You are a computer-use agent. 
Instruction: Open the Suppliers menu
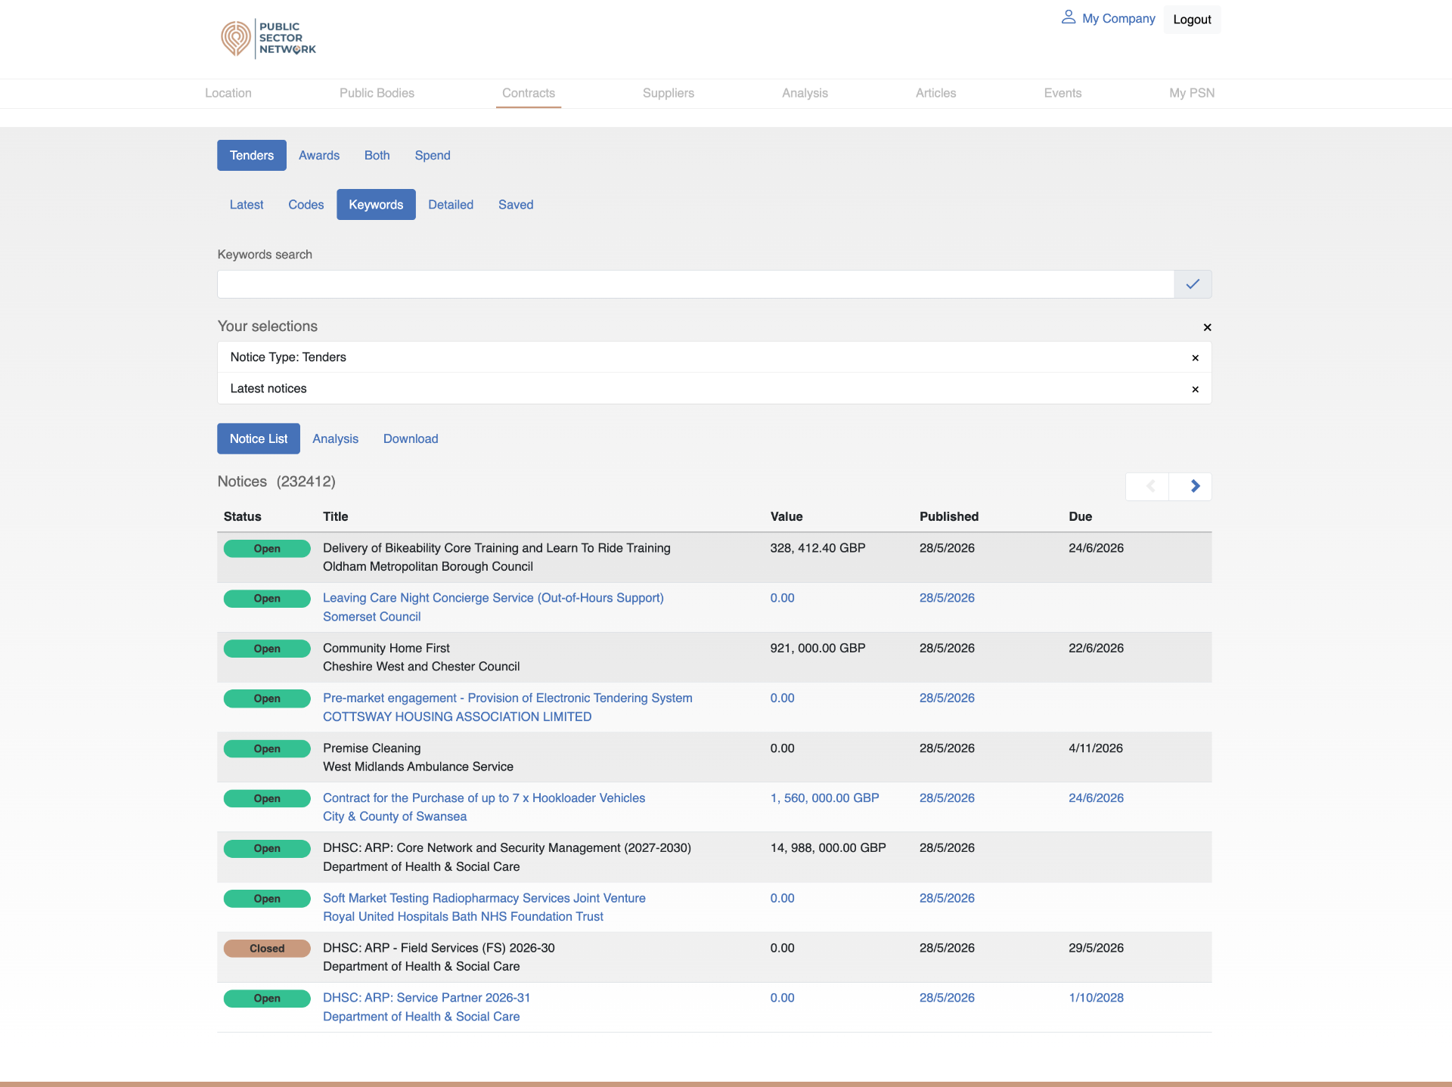[669, 93]
